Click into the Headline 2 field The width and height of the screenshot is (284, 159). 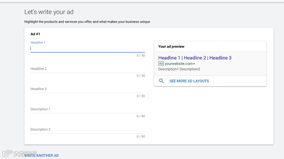pos(88,69)
